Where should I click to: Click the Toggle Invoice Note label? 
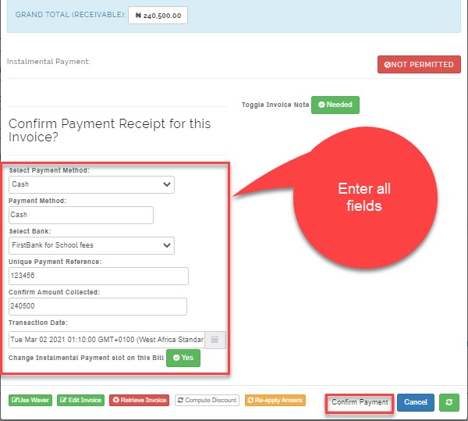coord(275,105)
